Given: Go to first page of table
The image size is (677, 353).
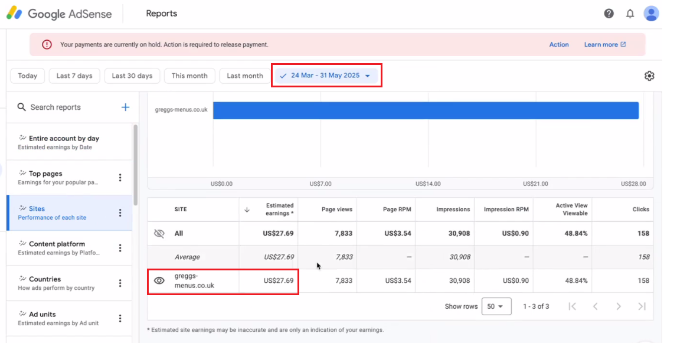Looking at the screenshot, I should 572,306.
